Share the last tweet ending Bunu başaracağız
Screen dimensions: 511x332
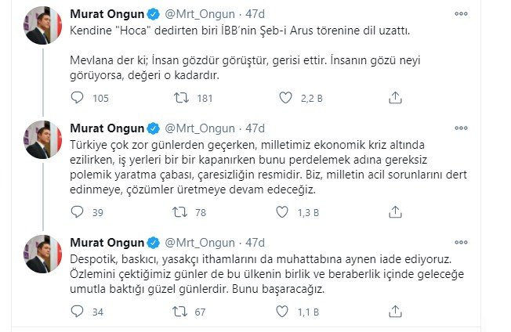pos(395,312)
